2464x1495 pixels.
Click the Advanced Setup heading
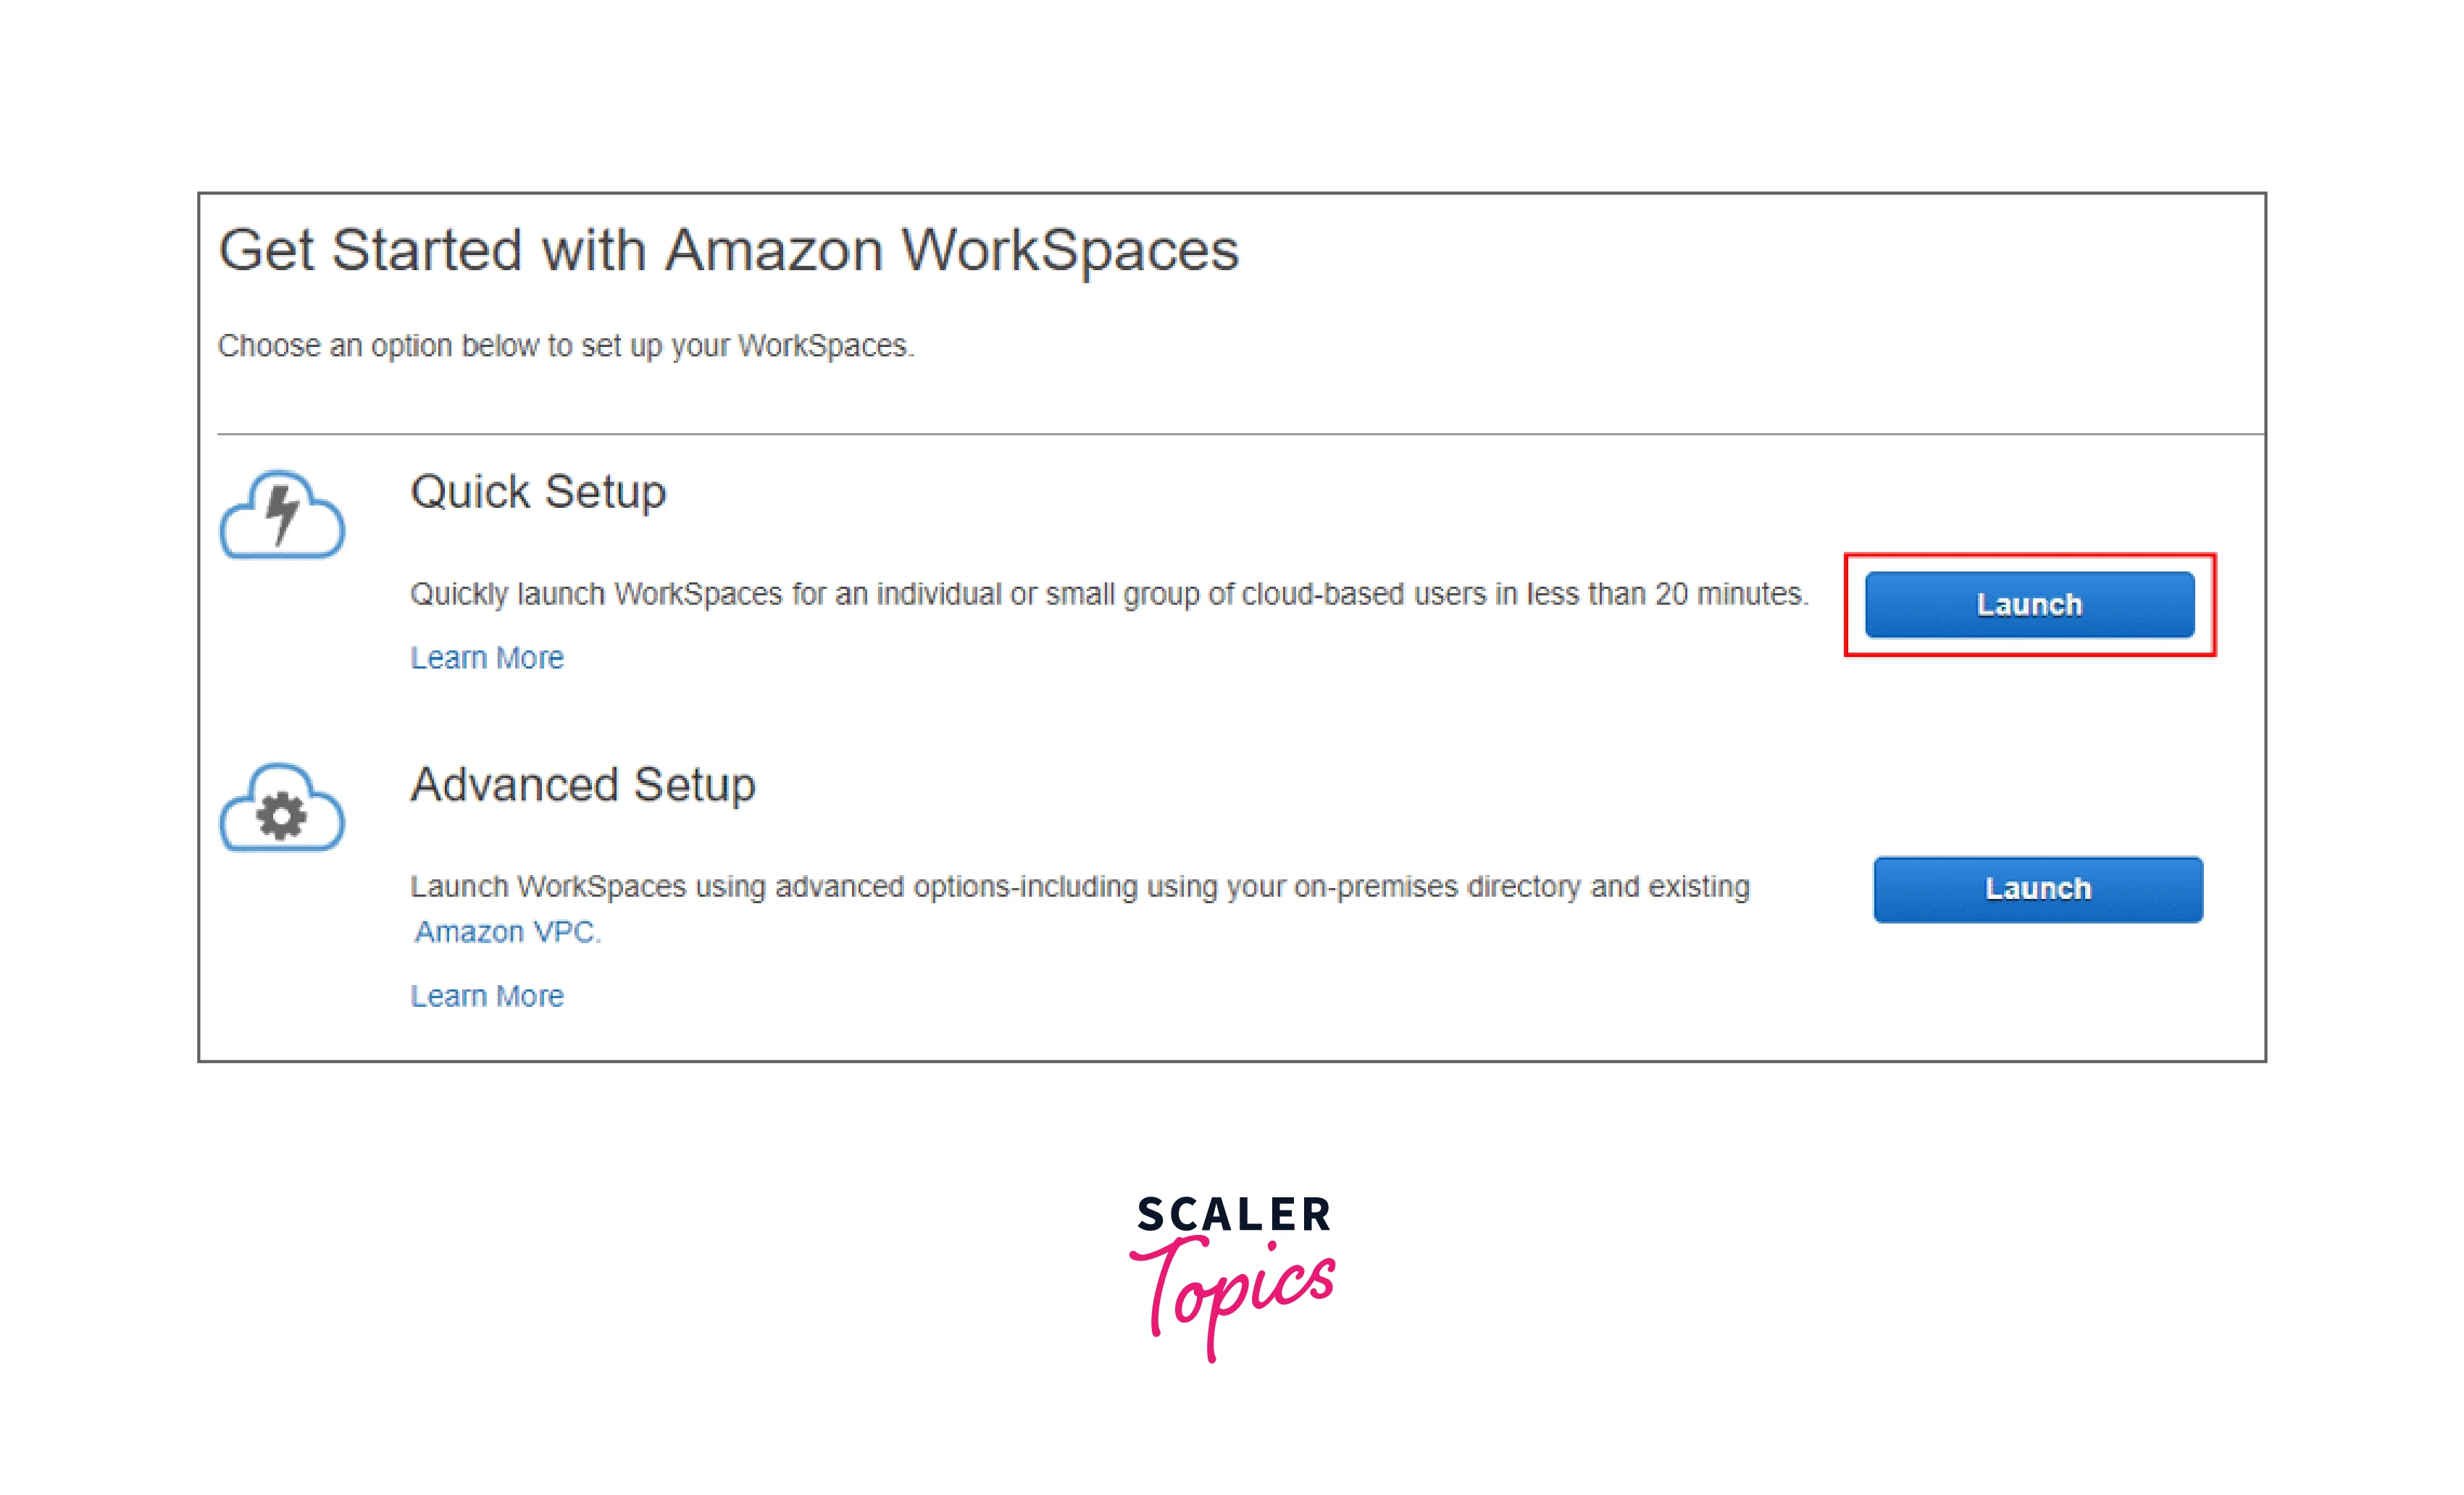[583, 785]
